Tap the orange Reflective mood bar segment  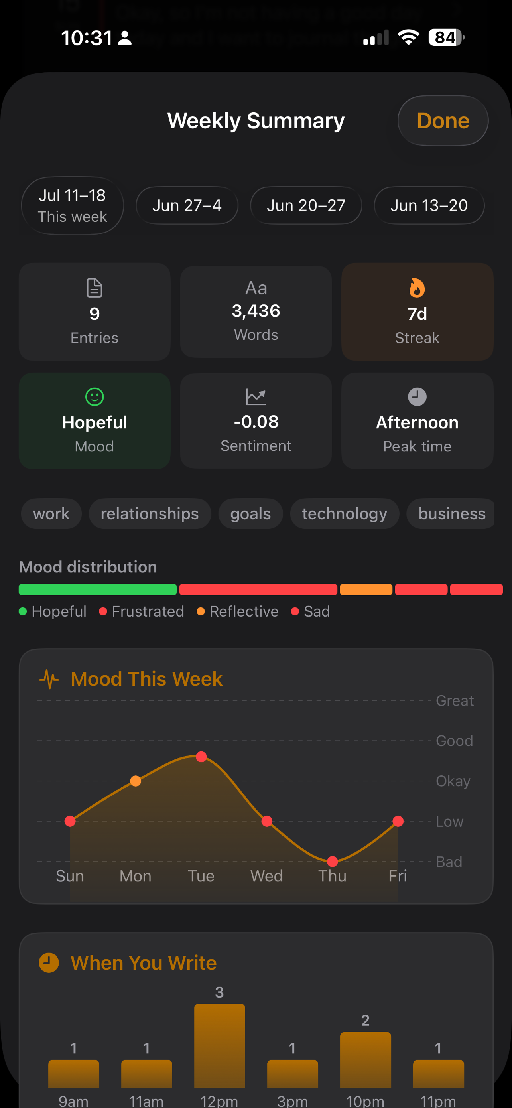(366, 589)
